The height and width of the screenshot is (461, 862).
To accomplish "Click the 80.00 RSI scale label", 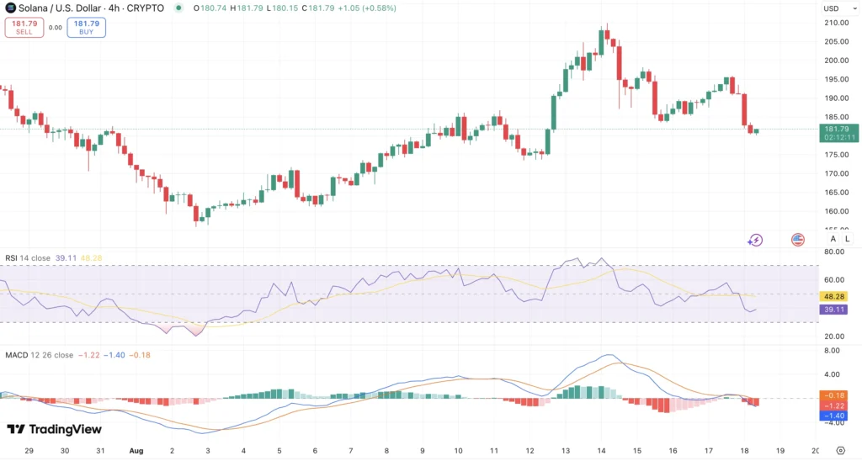I will pyautogui.click(x=834, y=252).
